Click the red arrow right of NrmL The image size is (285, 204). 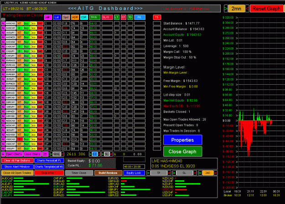click(62, 154)
